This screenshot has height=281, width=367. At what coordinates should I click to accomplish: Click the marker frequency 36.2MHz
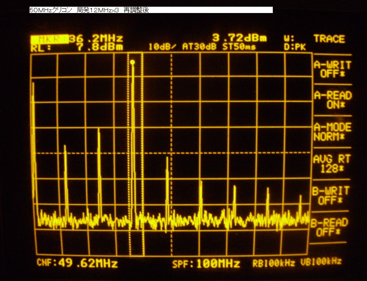coord(96,38)
